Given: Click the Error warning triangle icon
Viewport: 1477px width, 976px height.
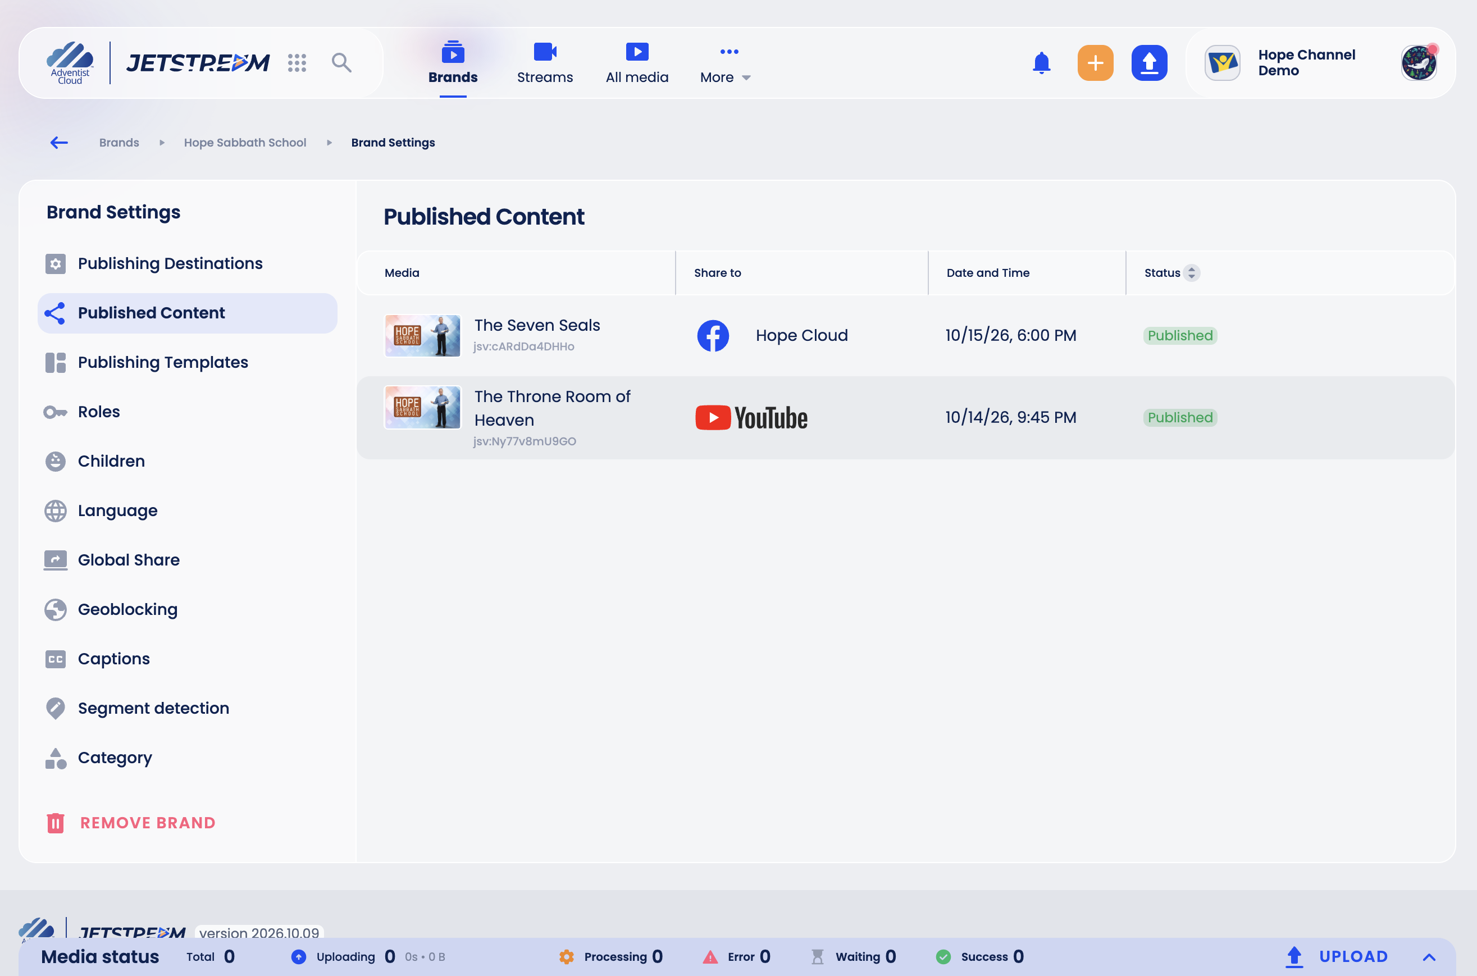Looking at the screenshot, I should click(x=709, y=957).
